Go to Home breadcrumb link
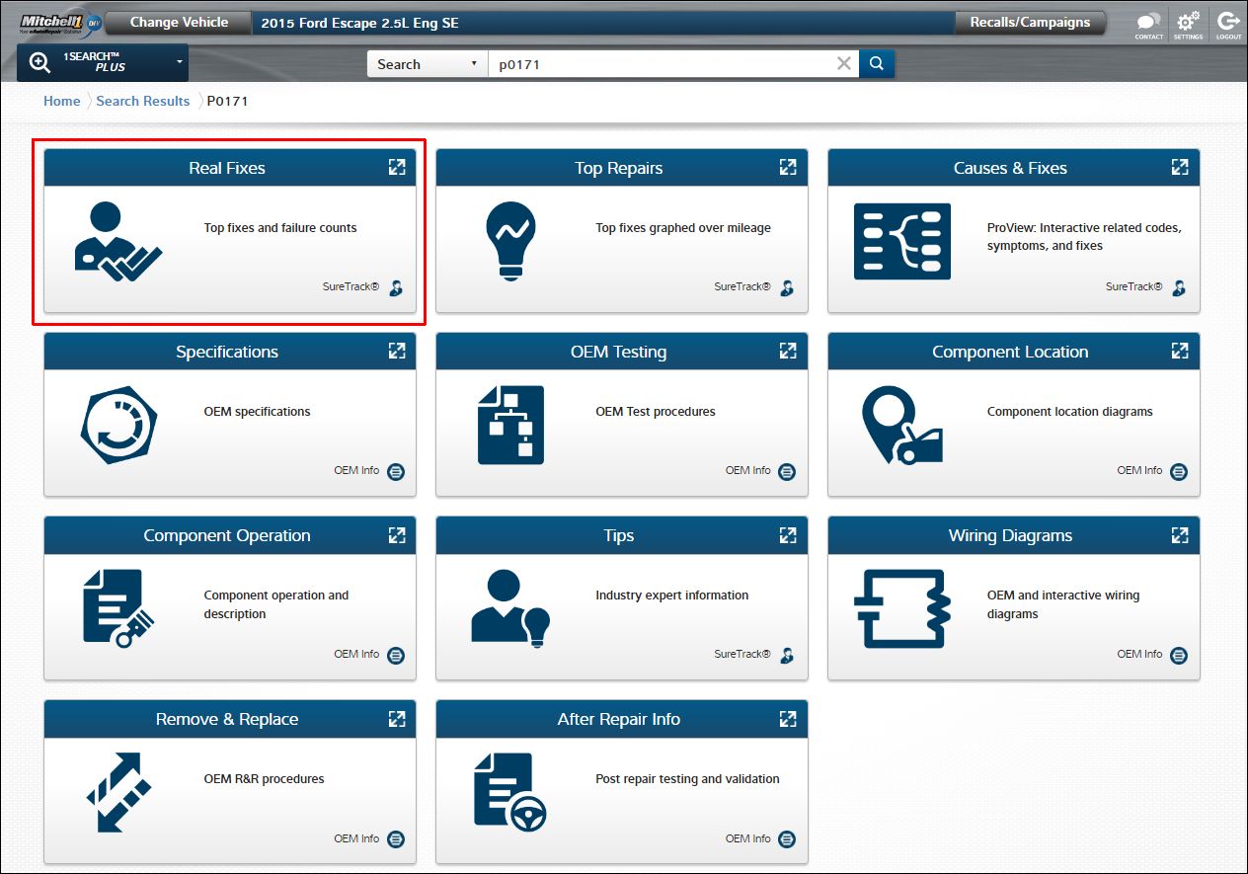This screenshot has height=874, width=1248. click(61, 101)
